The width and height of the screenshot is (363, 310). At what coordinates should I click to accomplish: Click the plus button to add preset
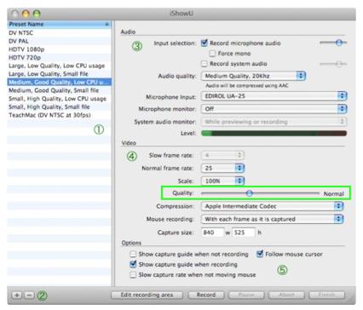[17, 296]
